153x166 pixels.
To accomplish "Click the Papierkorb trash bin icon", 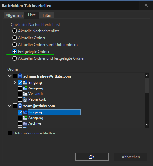I will pos(25,99).
